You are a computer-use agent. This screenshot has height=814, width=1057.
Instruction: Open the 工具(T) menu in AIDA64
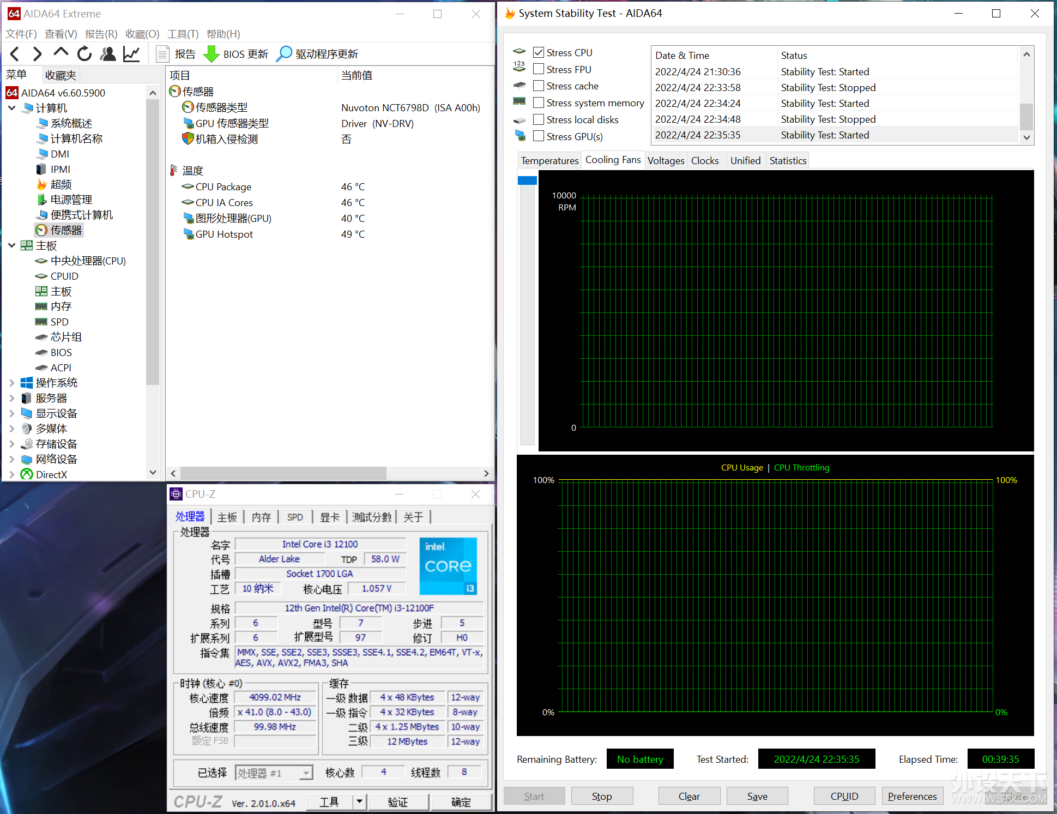pyautogui.click(x=183, y=34)
